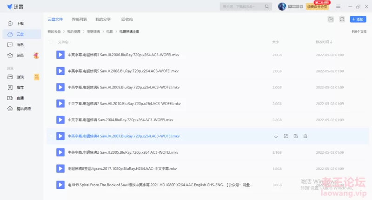Click the 2.2GB size cell
This screenshot has height=200, width=372.
point(277,120)
